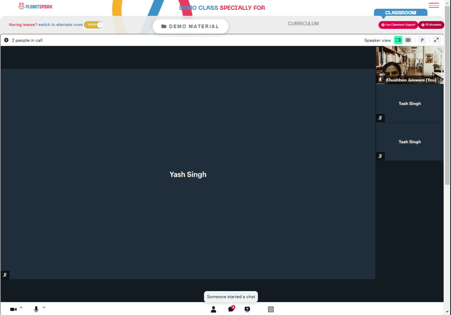
Task: Click Live Classroom Support button
Action: [398, 25]
